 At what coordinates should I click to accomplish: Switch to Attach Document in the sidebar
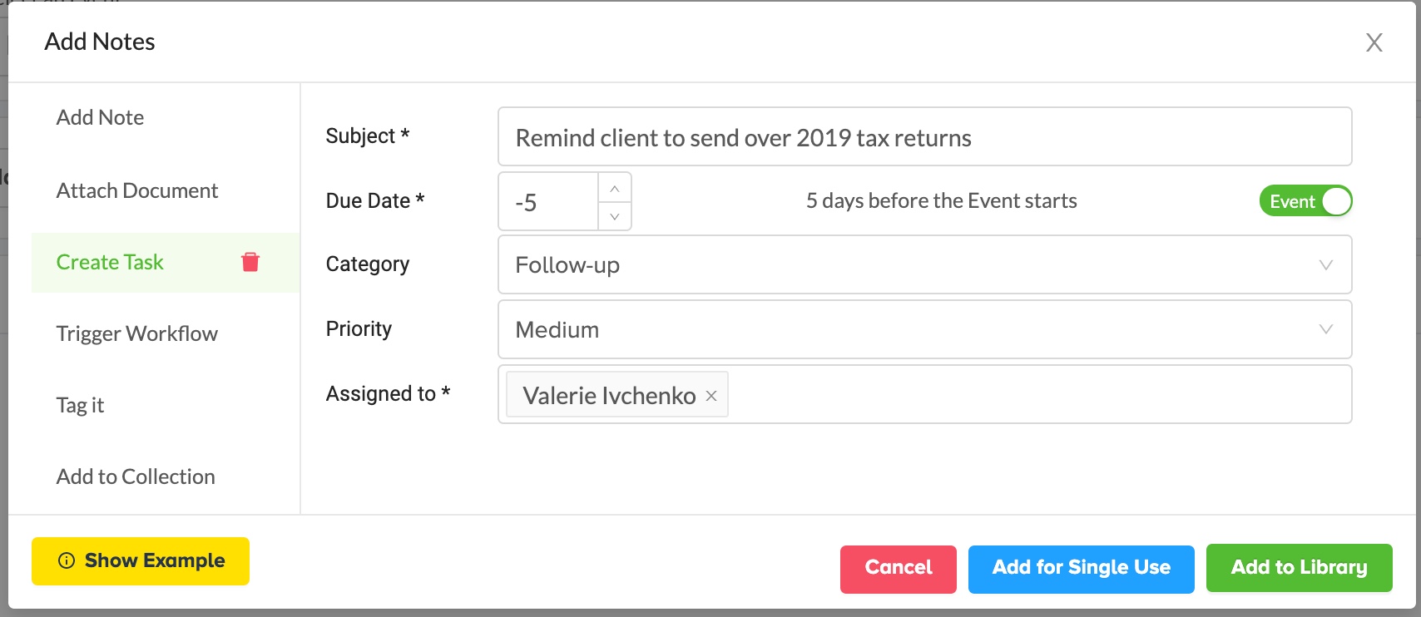pos(136,190)
